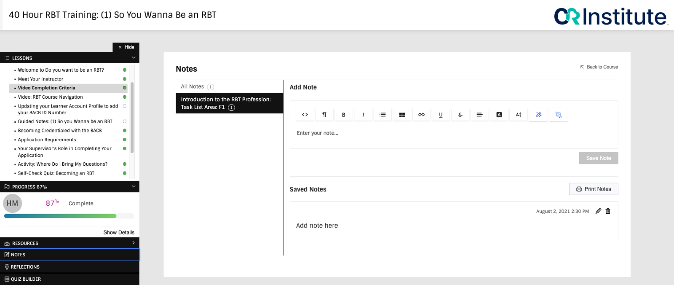The image size is (674, 285).
Task: Click into the Enter your note field
Action: coord(454,133)
